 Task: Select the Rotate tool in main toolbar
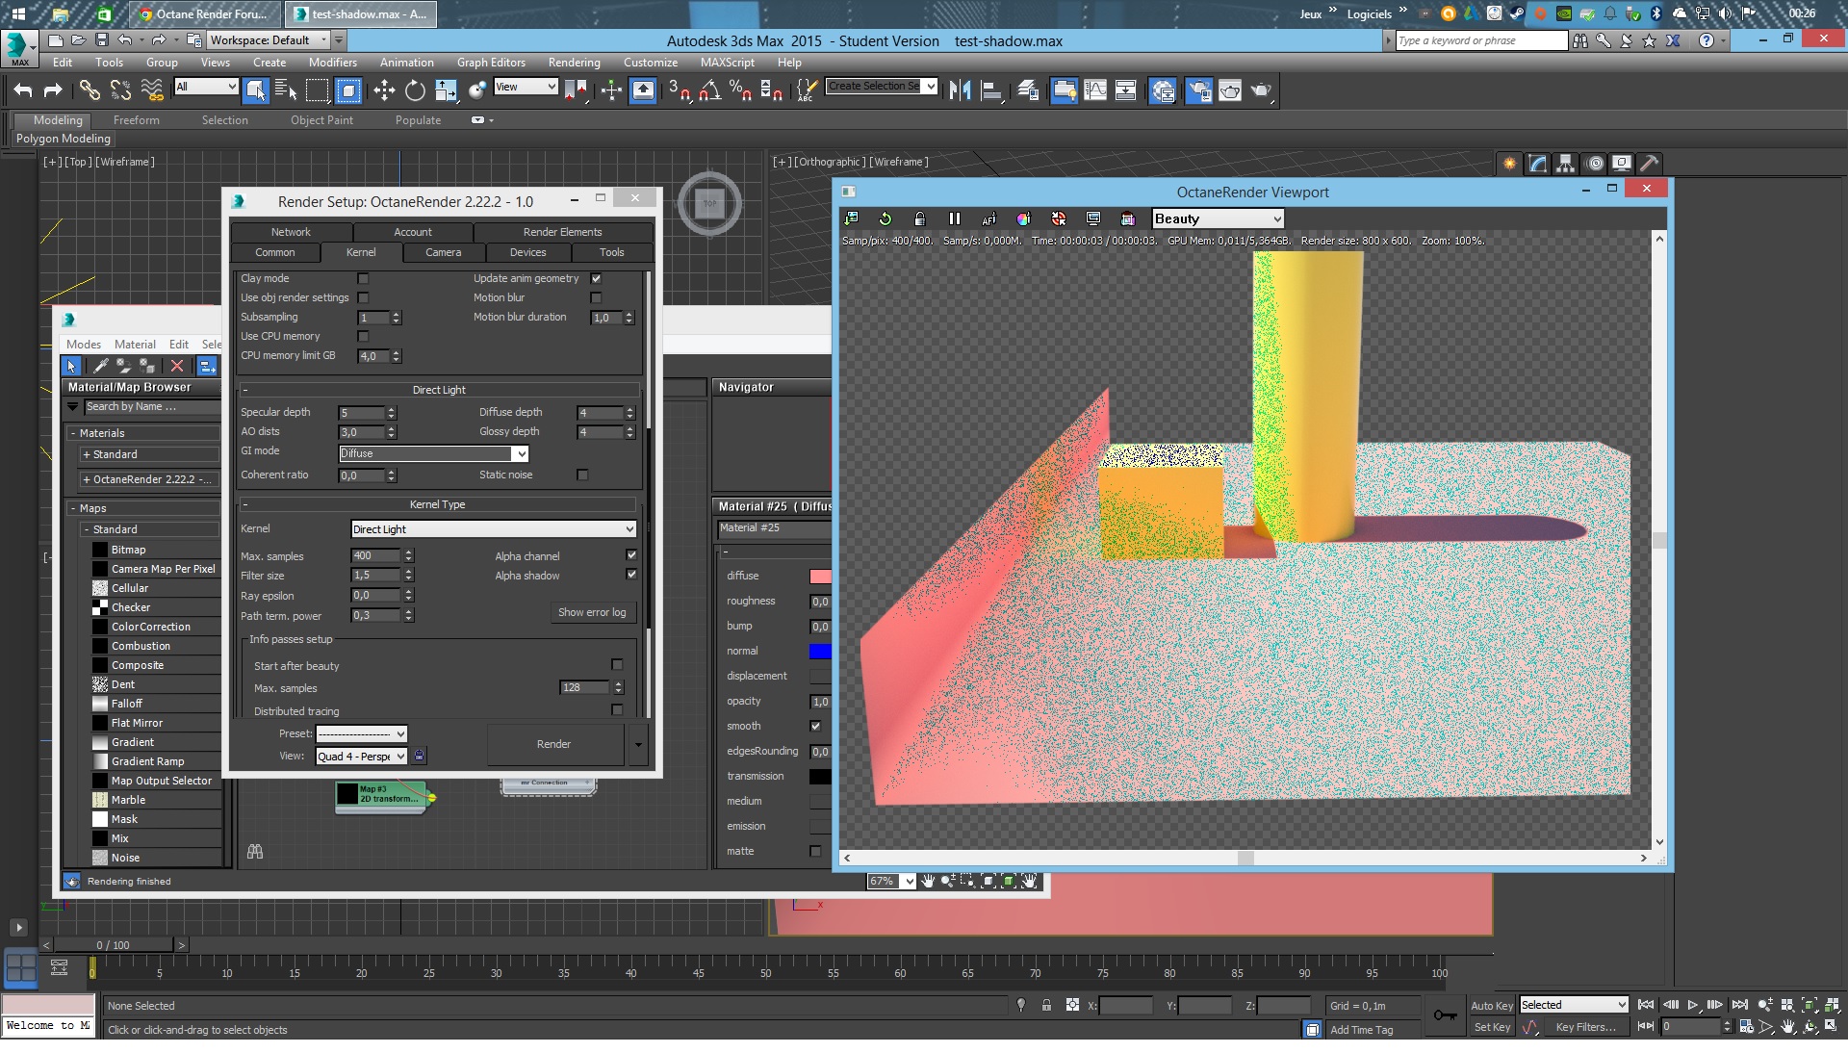pos(415,90)
